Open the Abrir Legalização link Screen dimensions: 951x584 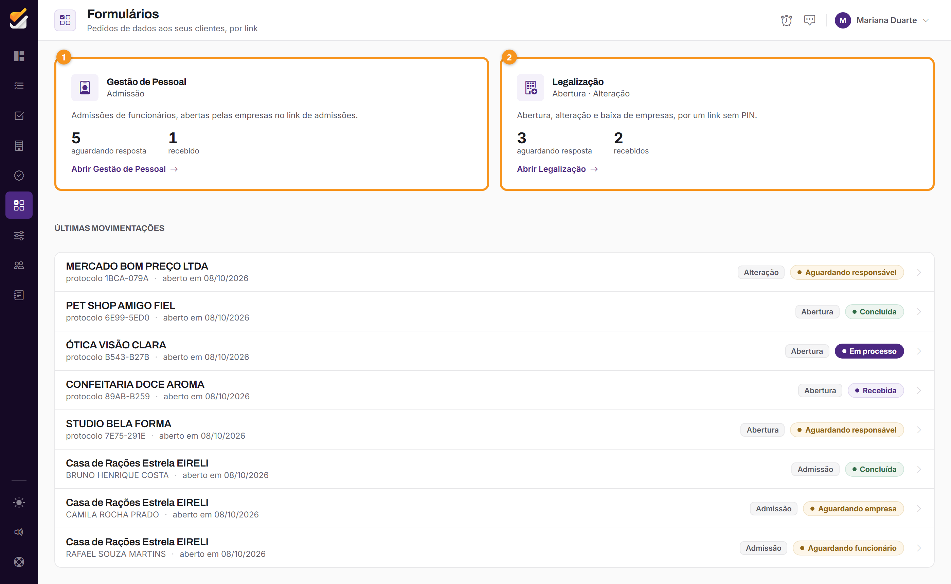(x=557, y=169)
